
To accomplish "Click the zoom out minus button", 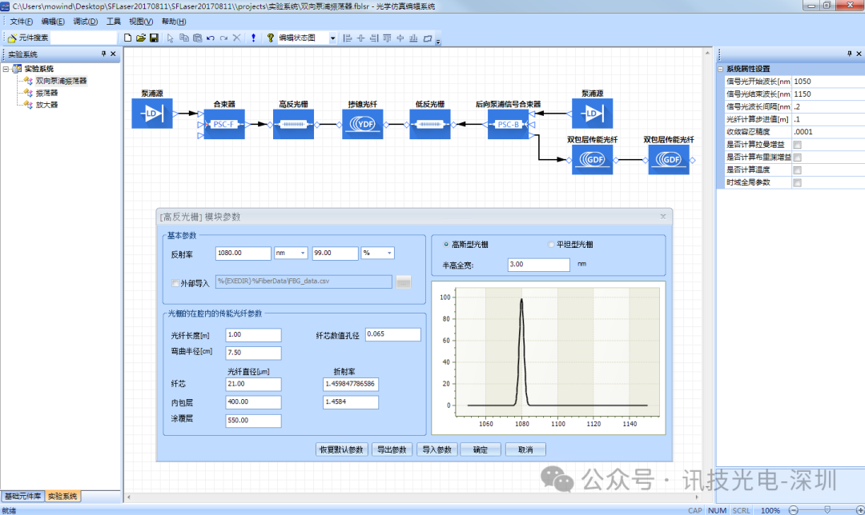I will click(793, 510).
